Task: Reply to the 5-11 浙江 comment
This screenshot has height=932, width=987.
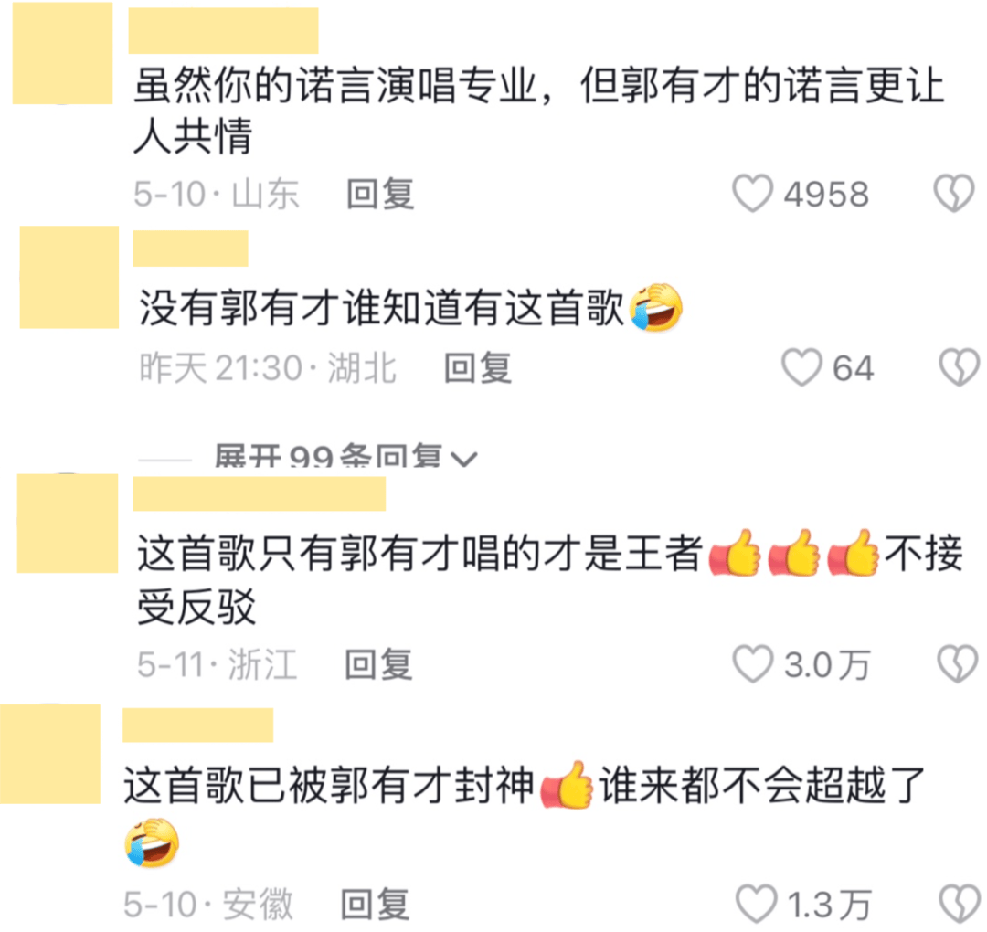Action: click(x=379, y=664)
